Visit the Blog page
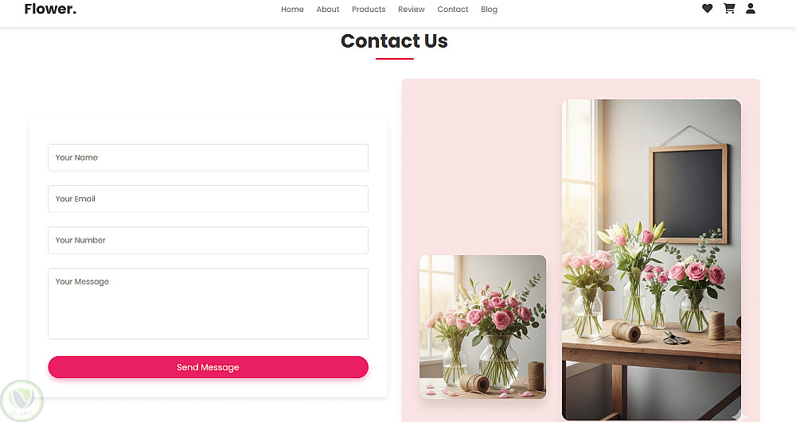This screenshot has width=796, height=422. (x=489, y=9)
